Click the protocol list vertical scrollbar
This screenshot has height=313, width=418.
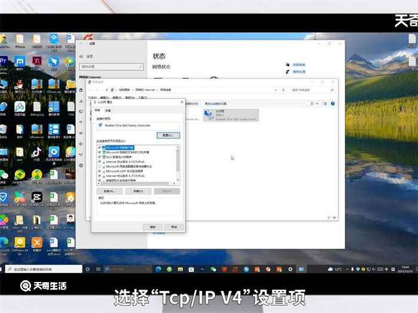178,160
